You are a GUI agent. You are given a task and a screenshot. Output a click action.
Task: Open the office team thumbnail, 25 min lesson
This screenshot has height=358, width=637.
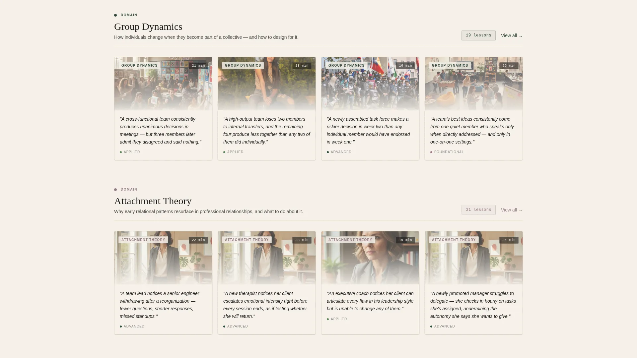pyautogui.click(x=474, y=84)
